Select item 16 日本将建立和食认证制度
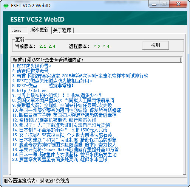Image resolution: width=190 pixels, height=187 pixels. click(x=64, y=140)
